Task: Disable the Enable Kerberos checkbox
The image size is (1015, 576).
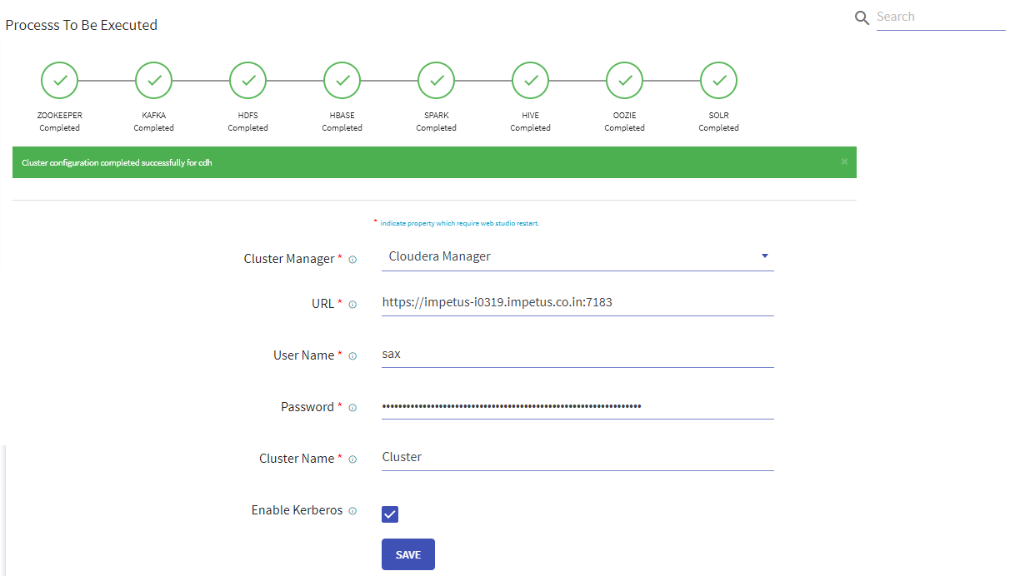Action: click(389, 514)
